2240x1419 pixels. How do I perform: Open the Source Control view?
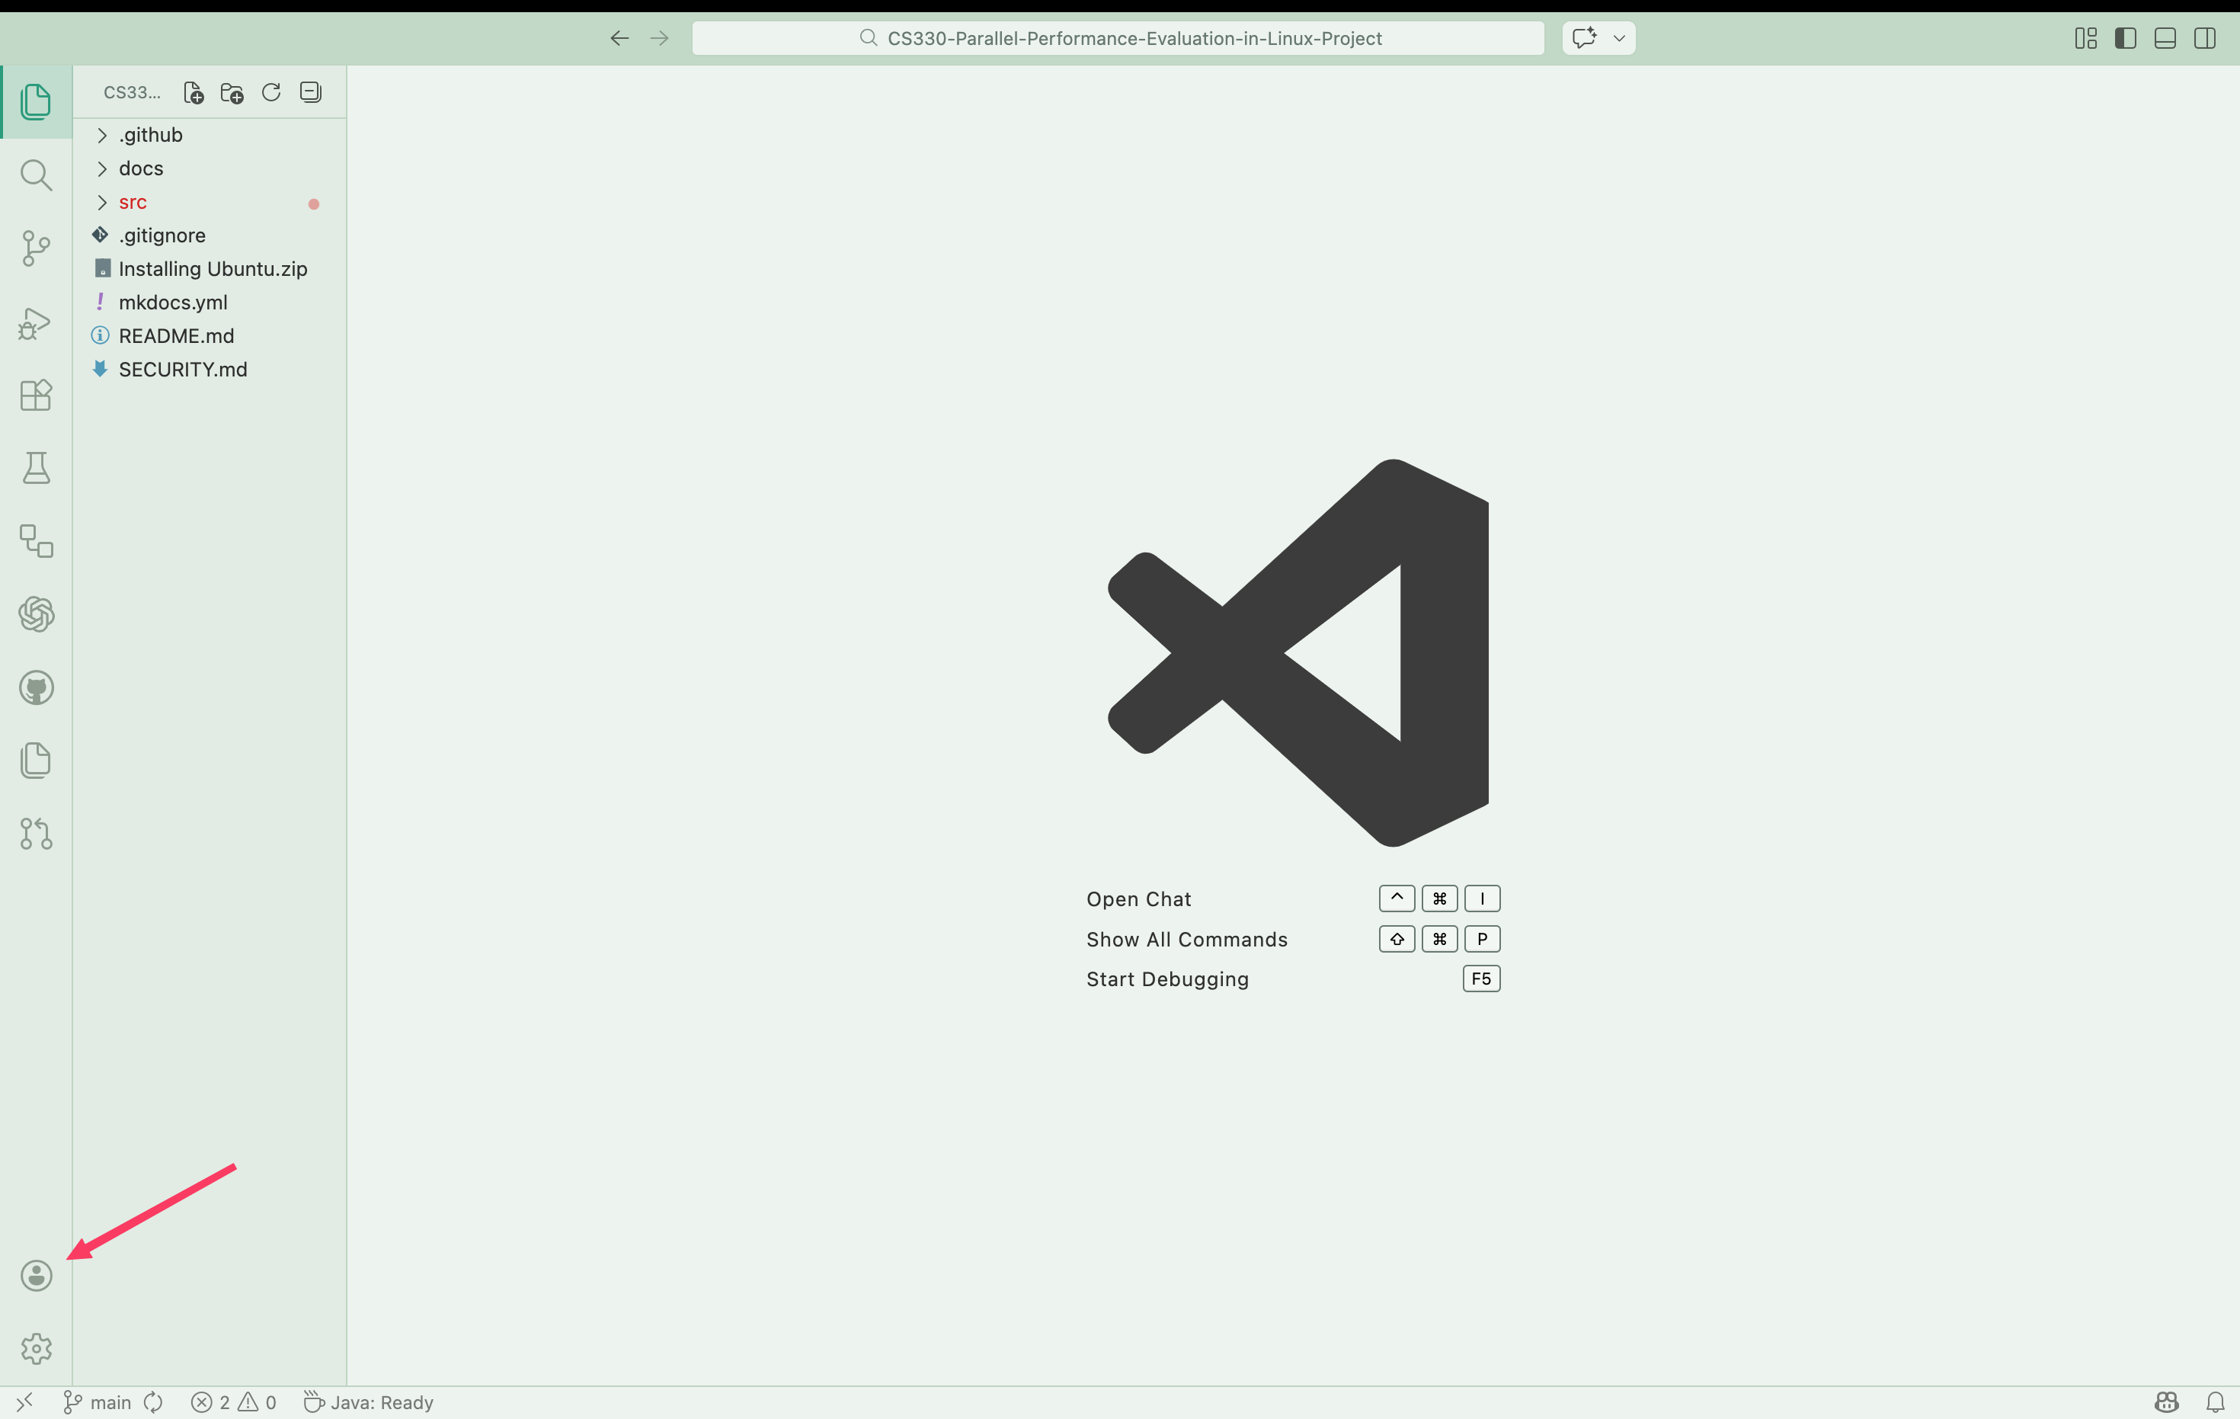pyautogui.click(x=35, y=248)
